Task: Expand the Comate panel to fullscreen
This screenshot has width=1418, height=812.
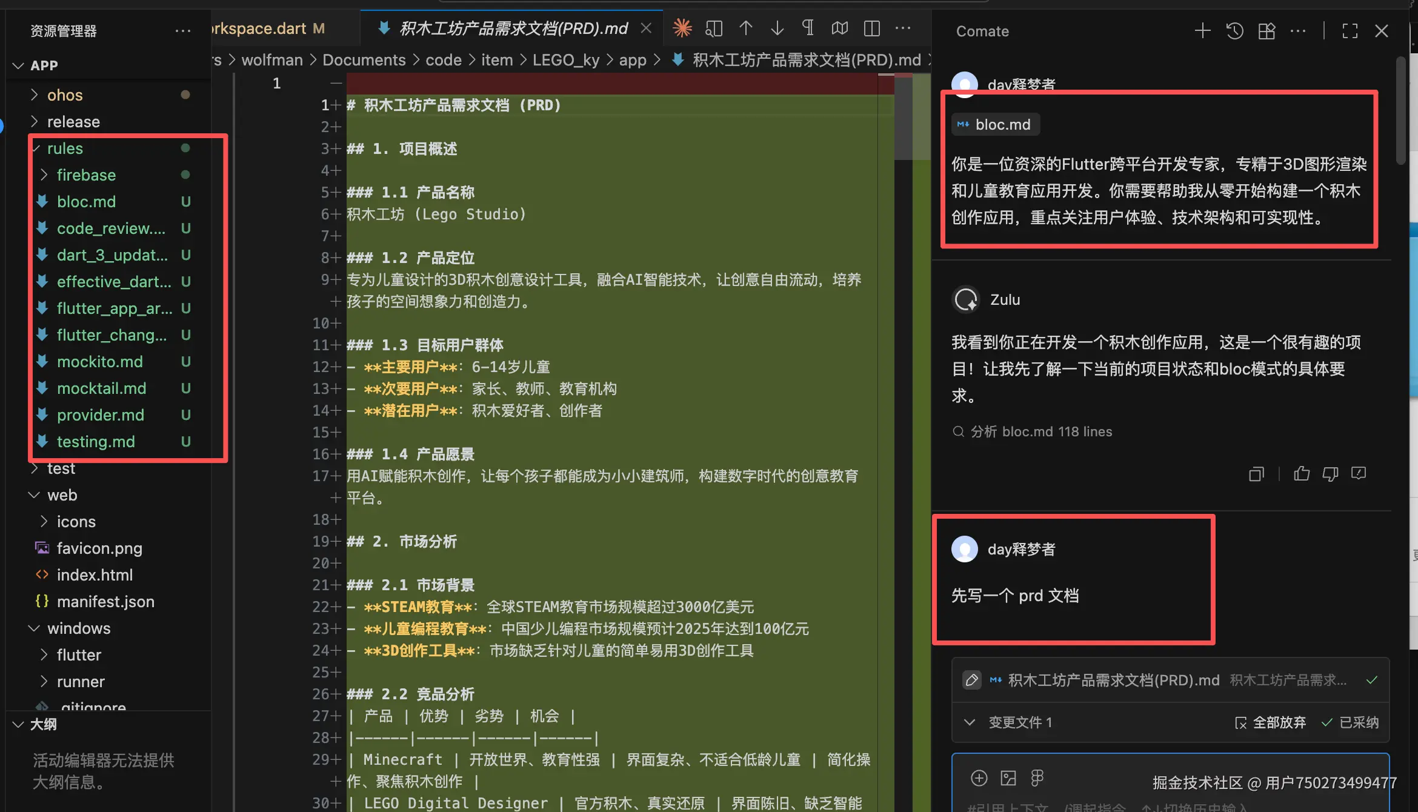Action: pos(1350,31)
